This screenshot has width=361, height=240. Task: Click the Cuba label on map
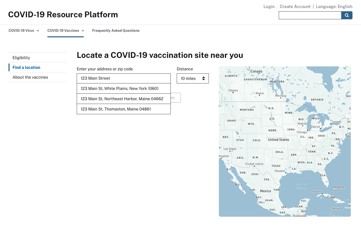(x=331, y=197)
